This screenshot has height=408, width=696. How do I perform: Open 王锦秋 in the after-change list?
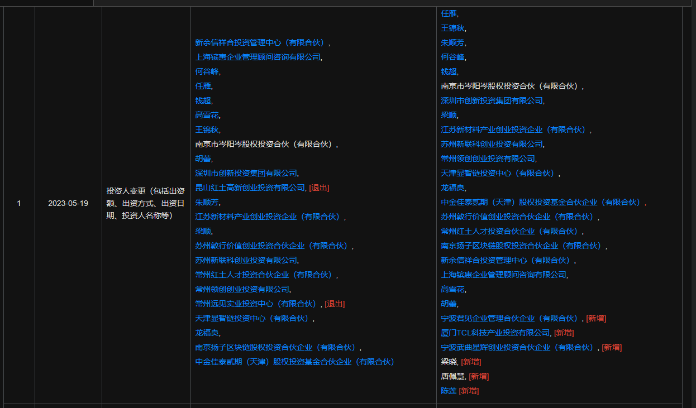click(x=452, y=28)
